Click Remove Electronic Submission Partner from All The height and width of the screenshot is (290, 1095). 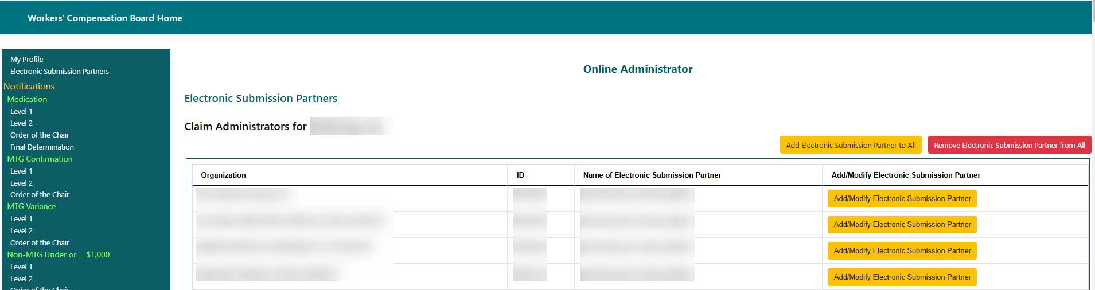1009,146
